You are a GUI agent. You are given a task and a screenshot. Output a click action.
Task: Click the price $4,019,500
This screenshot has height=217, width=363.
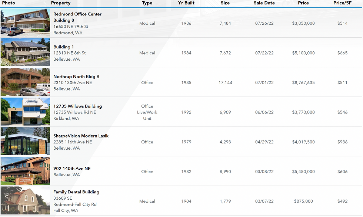coord(303,142)
